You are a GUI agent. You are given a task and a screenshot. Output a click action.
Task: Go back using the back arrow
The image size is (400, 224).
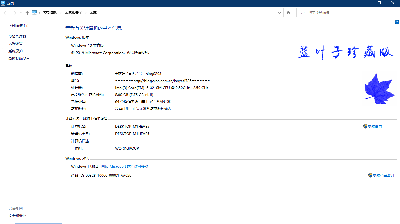(6, 13)
